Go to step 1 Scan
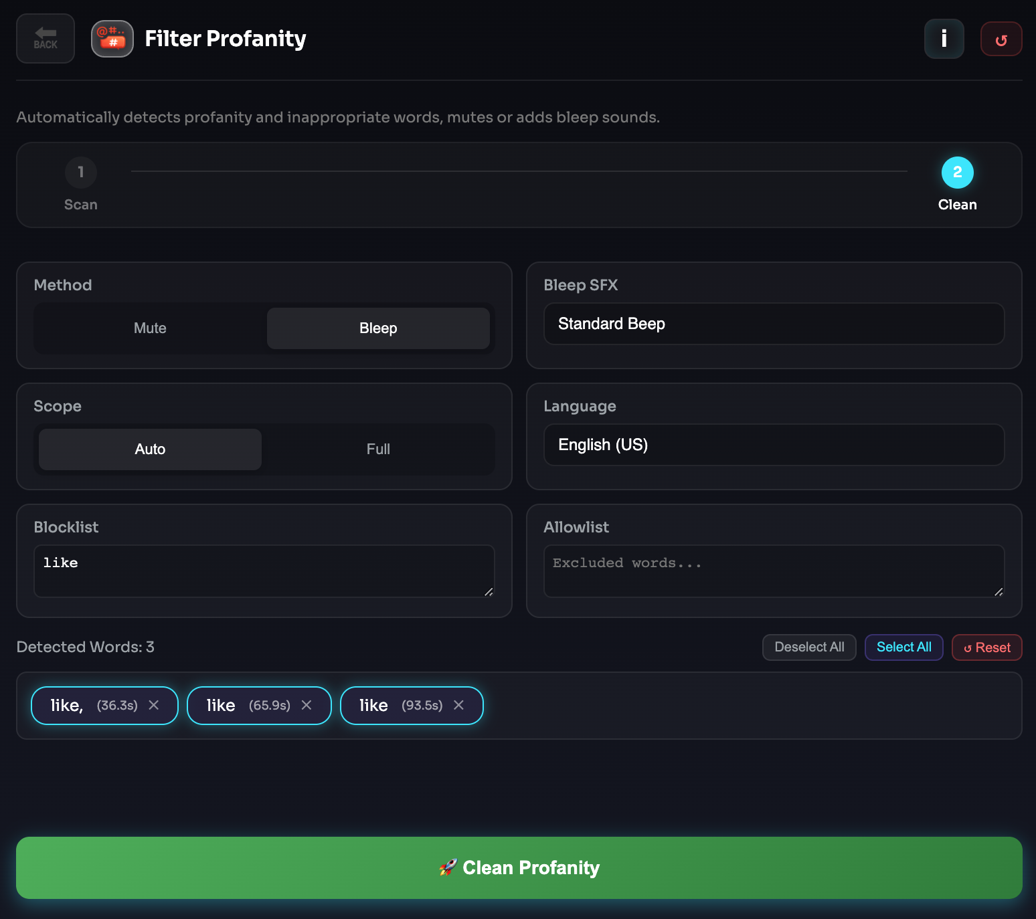Image resolution: width=1036 pixels, height=919 pixels. pos(81,173)
